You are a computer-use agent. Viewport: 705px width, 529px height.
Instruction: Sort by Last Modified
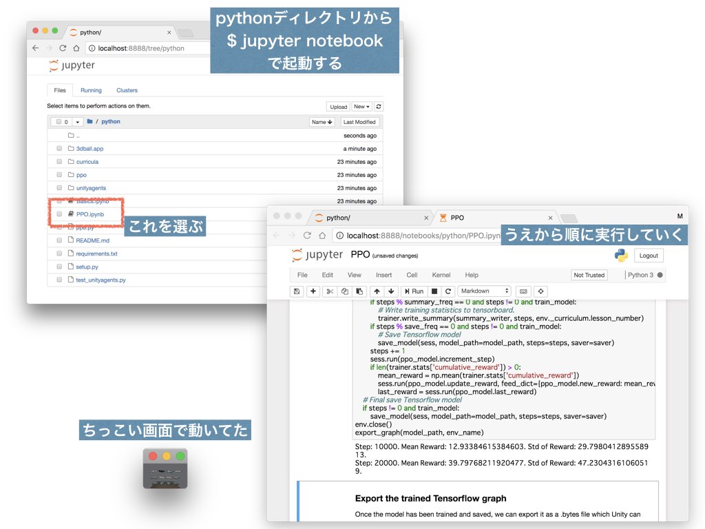359,122
